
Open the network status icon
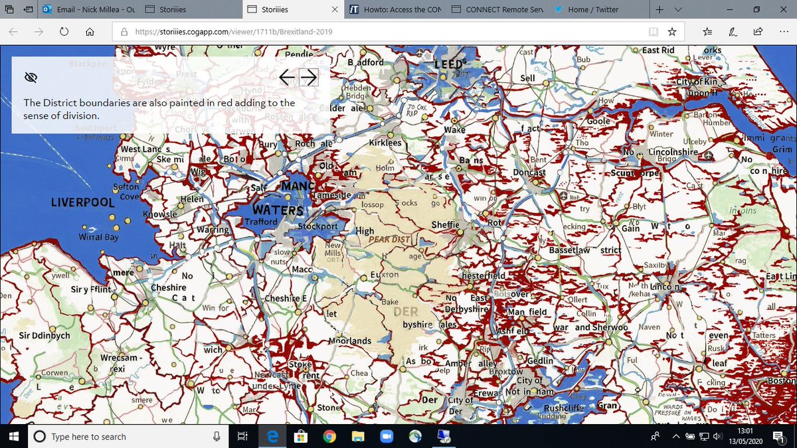pos(703,436)
